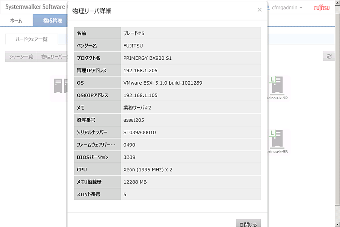
Task: Click OS value VMware ESXi 5.1.0
Action: (x=163, y=83)
